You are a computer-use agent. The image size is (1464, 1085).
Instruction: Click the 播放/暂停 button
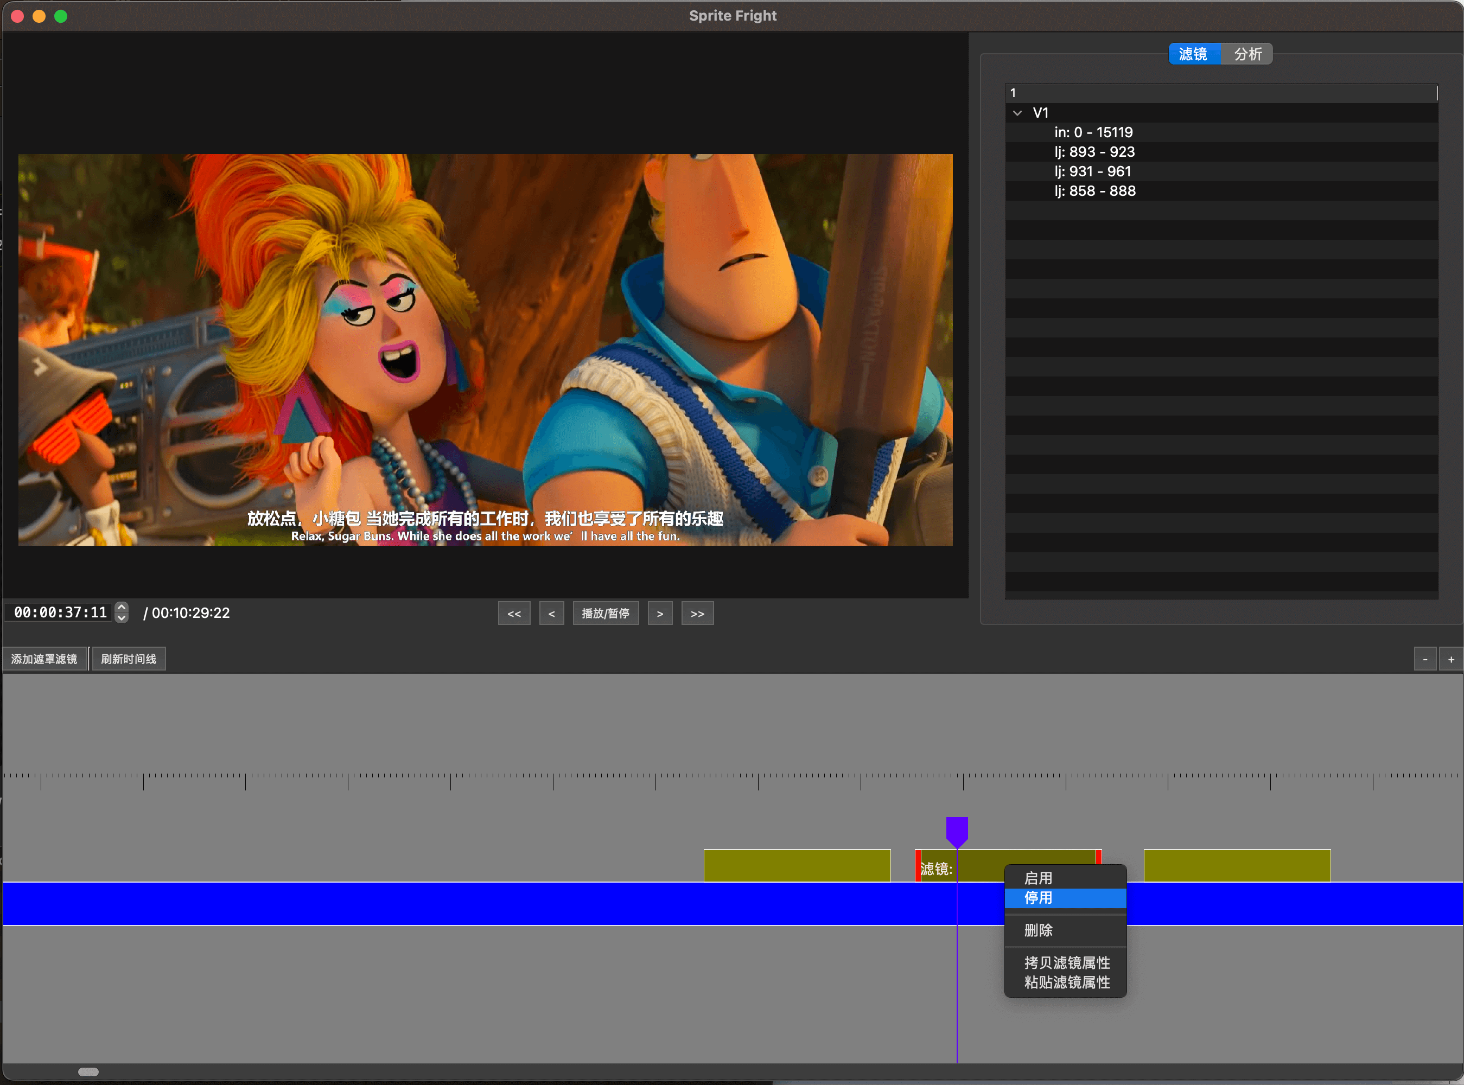pos(606,614)
